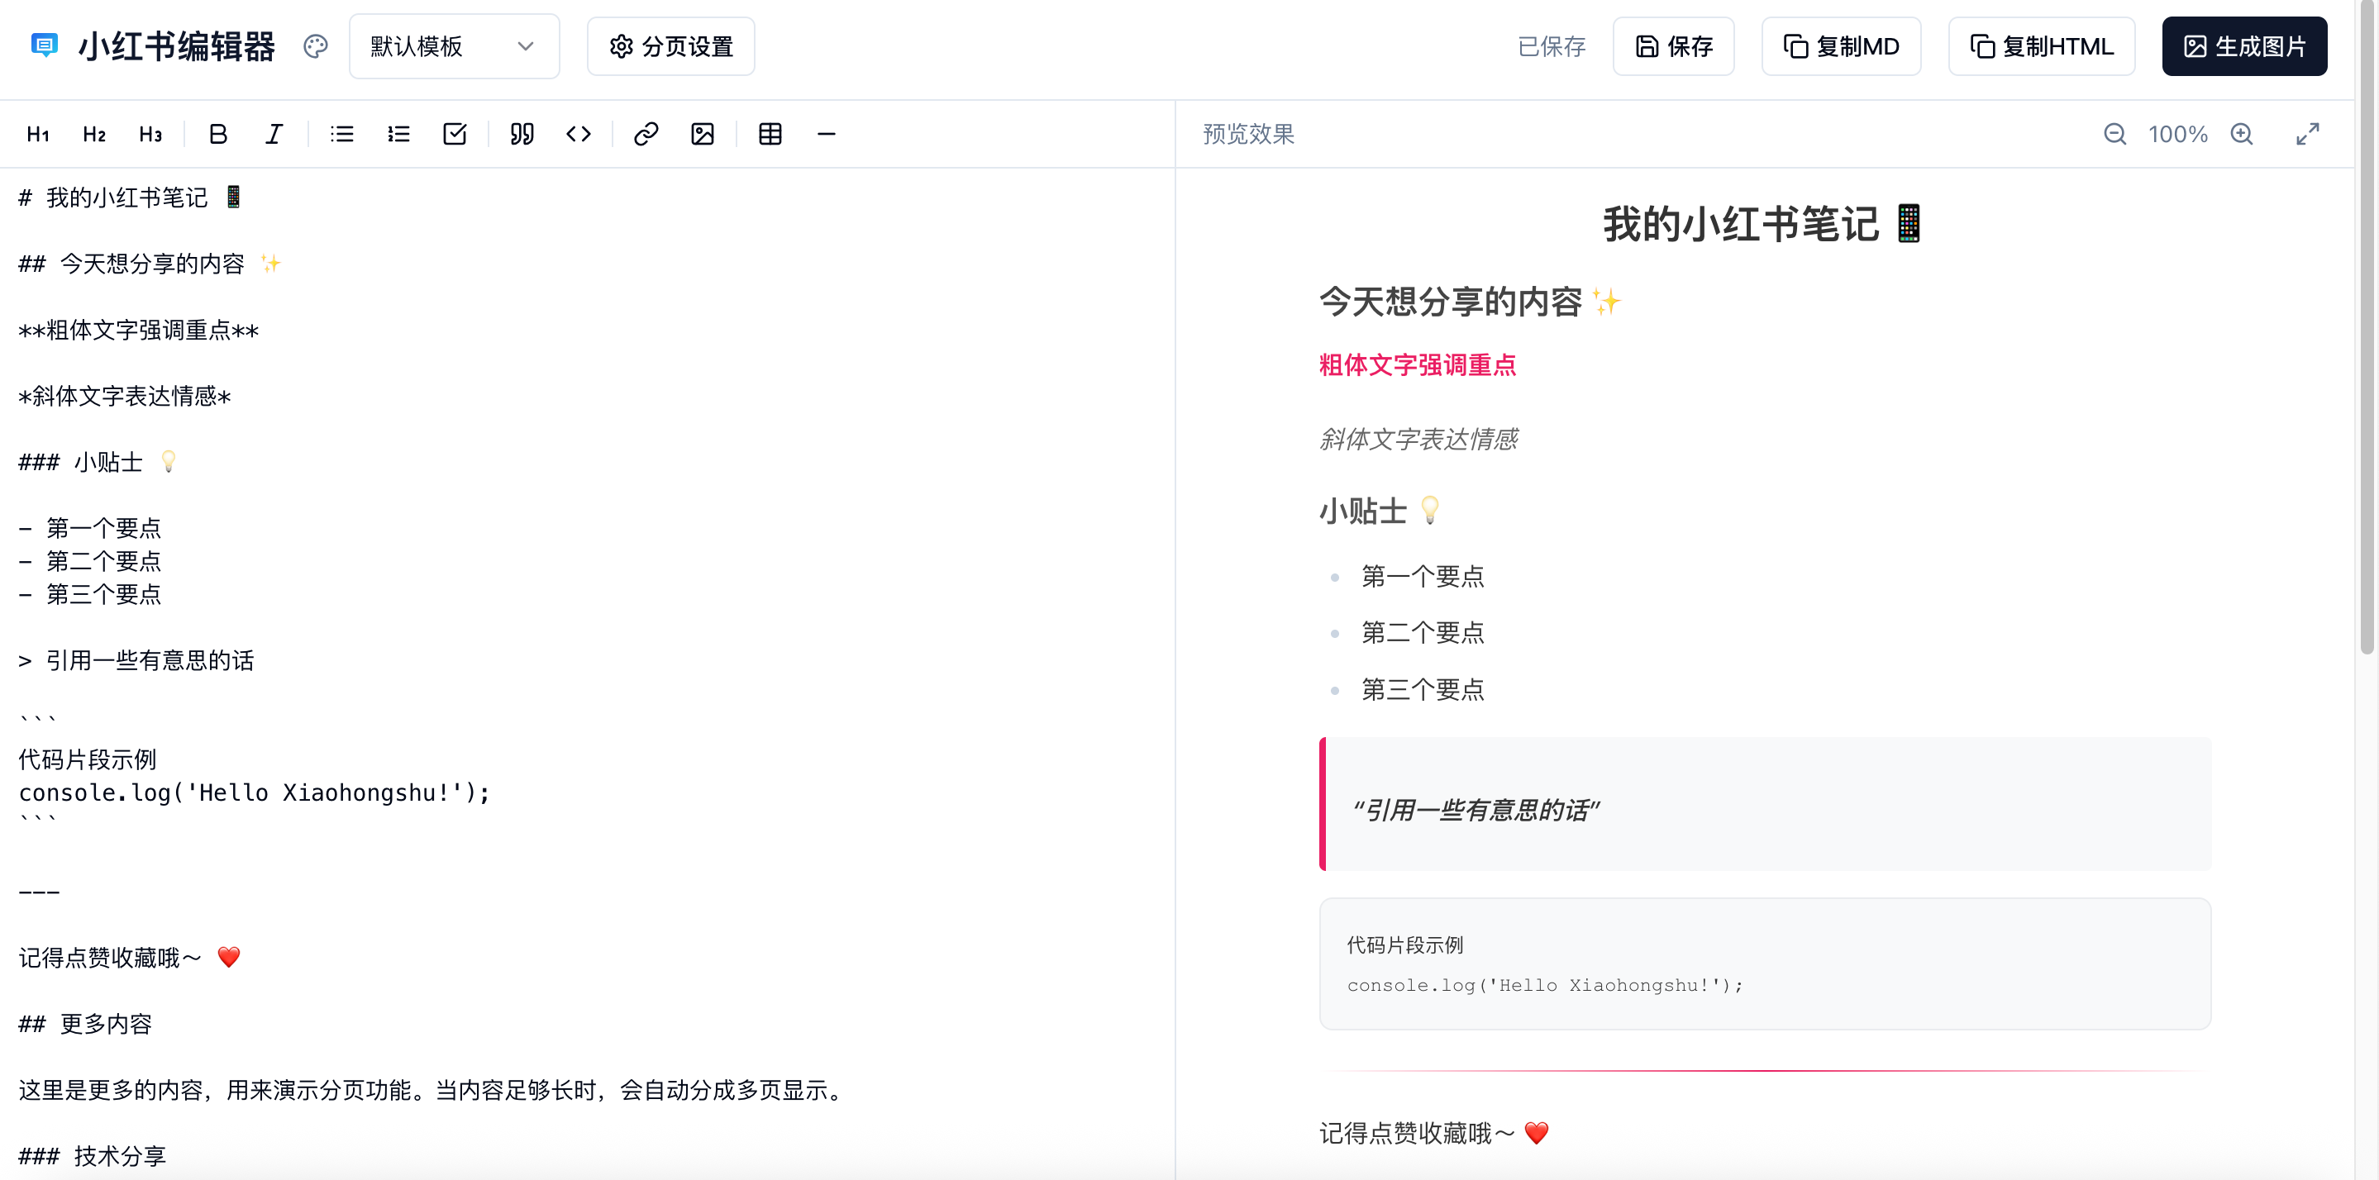Open the theme palette icon
Viewport: 2379px width, 1180px height.
pyautogui.click(x=316, y=46)
